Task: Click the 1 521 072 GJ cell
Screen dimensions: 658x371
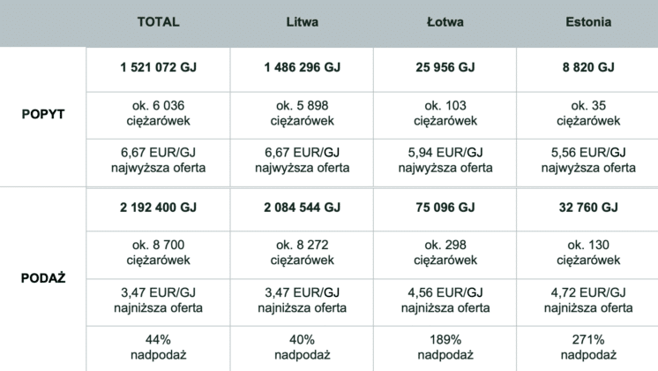Action: pos(158,69)
